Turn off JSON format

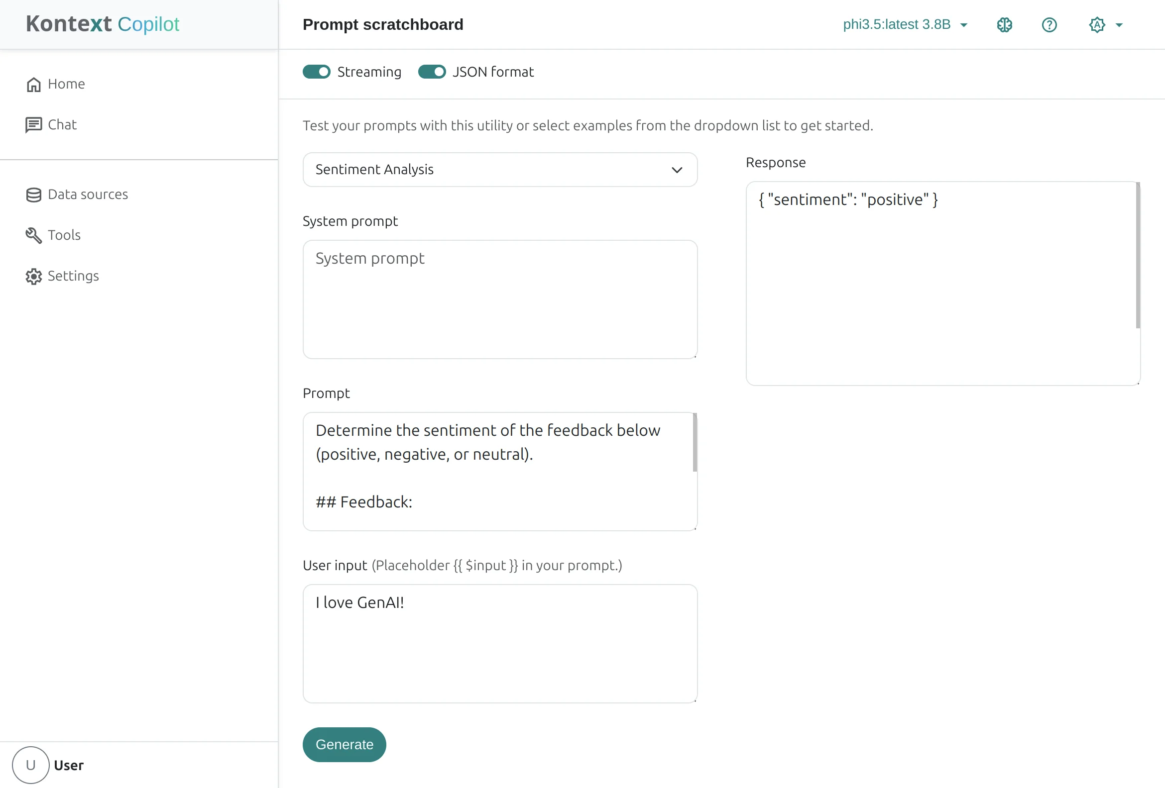(432, 72)
